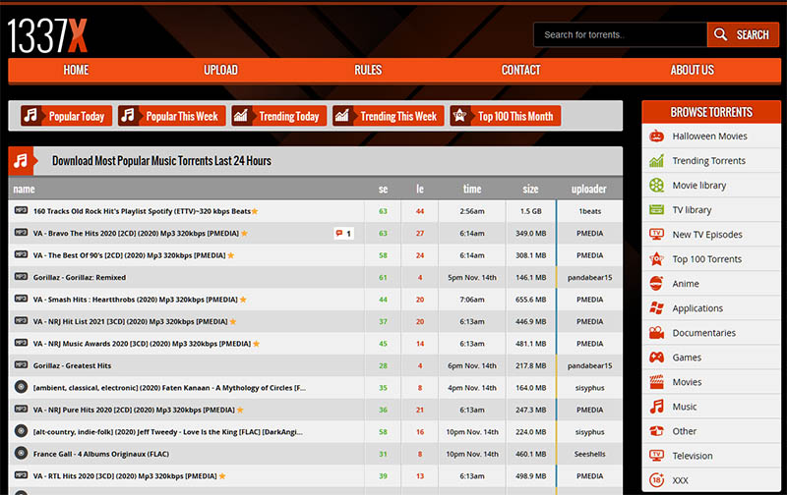Click uploader 1beats
The width and height of the screenshot is (787, 495).
[589, 211]
